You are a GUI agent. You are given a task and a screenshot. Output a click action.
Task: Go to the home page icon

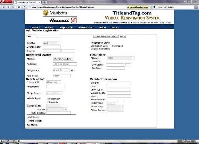[24, 7]
